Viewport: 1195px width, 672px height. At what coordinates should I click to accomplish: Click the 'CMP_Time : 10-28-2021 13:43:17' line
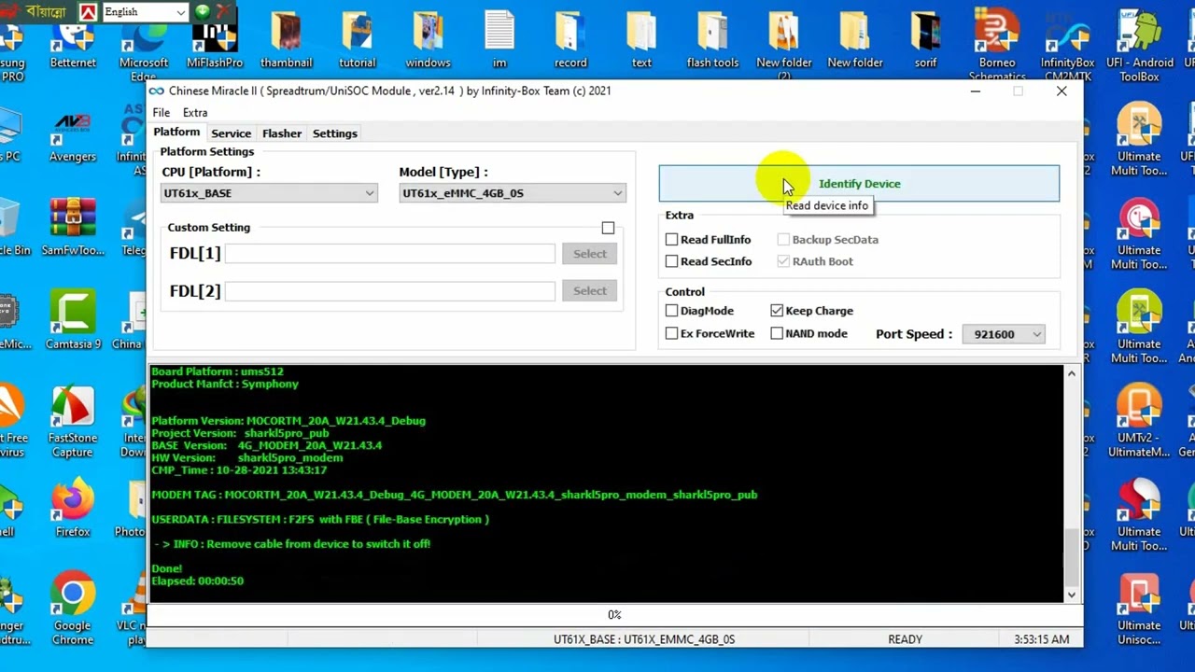click(x=239, y=470)
